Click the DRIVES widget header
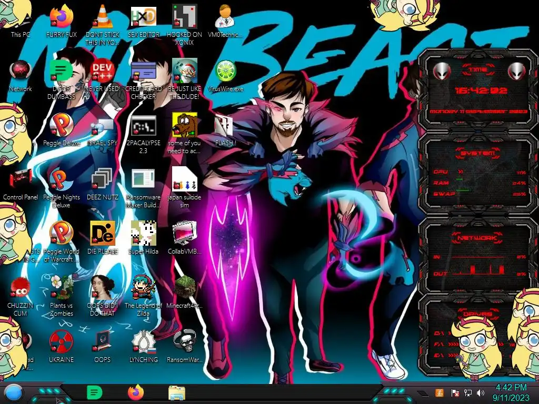Screen dimensions: 539x404 click(x=477, y=314)
